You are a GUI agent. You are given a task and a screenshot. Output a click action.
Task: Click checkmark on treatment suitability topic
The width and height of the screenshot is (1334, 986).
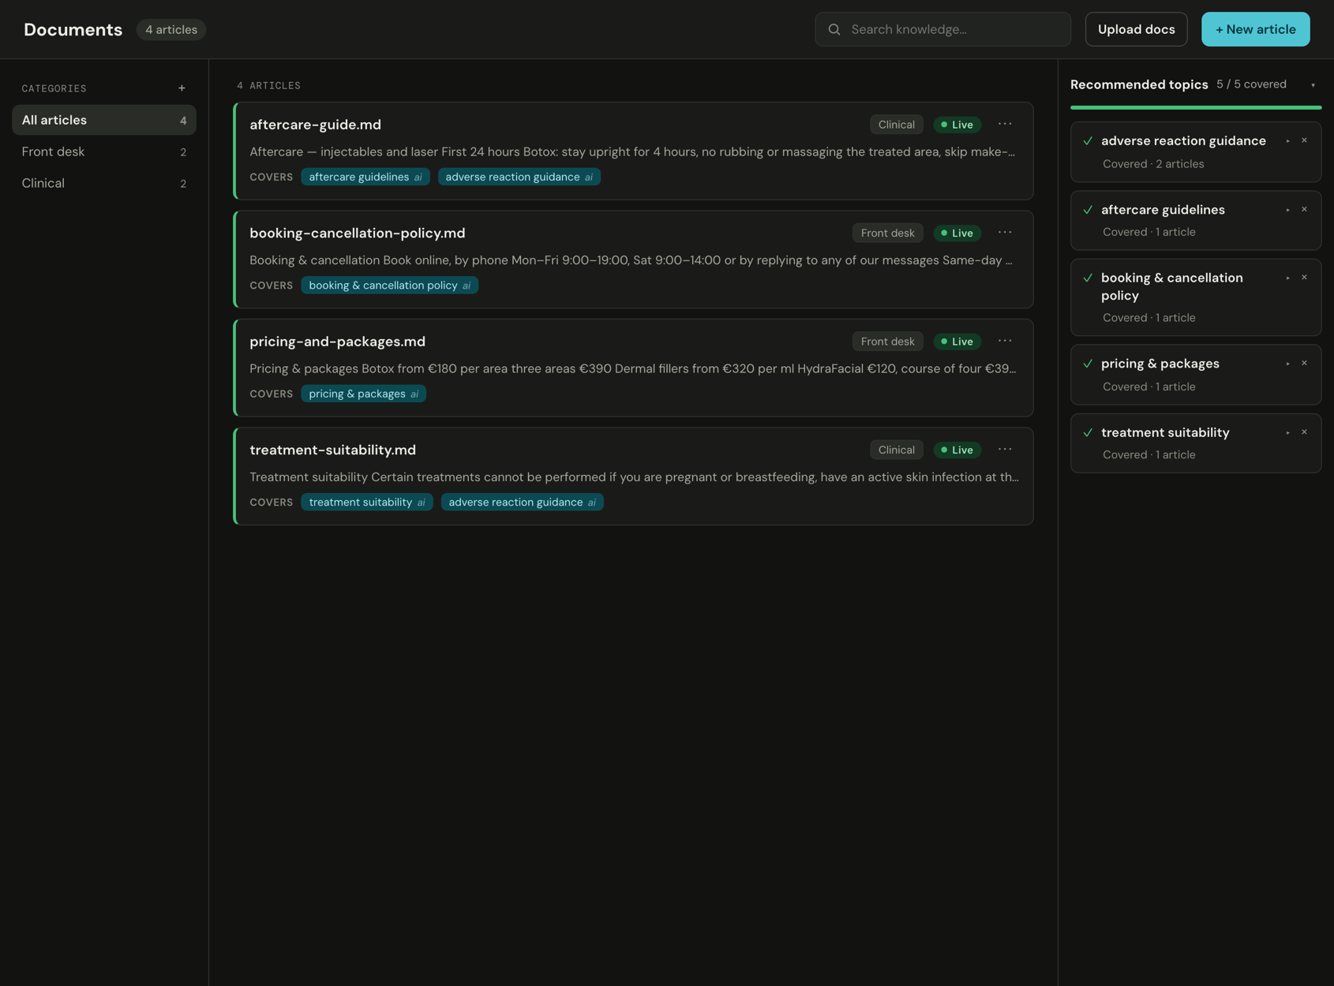pyautogui.click(x=1088, y=432)
